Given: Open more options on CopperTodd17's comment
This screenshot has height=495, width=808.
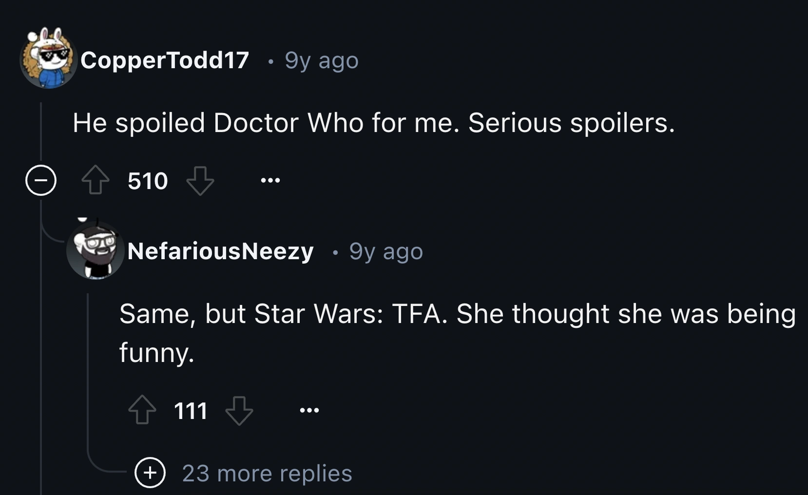Looking at the screenshot, I should click(270, 181).
